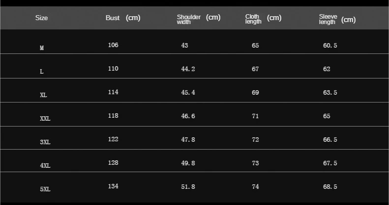
Task: Click the sleeve length value 63.5
Action: point(330,93)
